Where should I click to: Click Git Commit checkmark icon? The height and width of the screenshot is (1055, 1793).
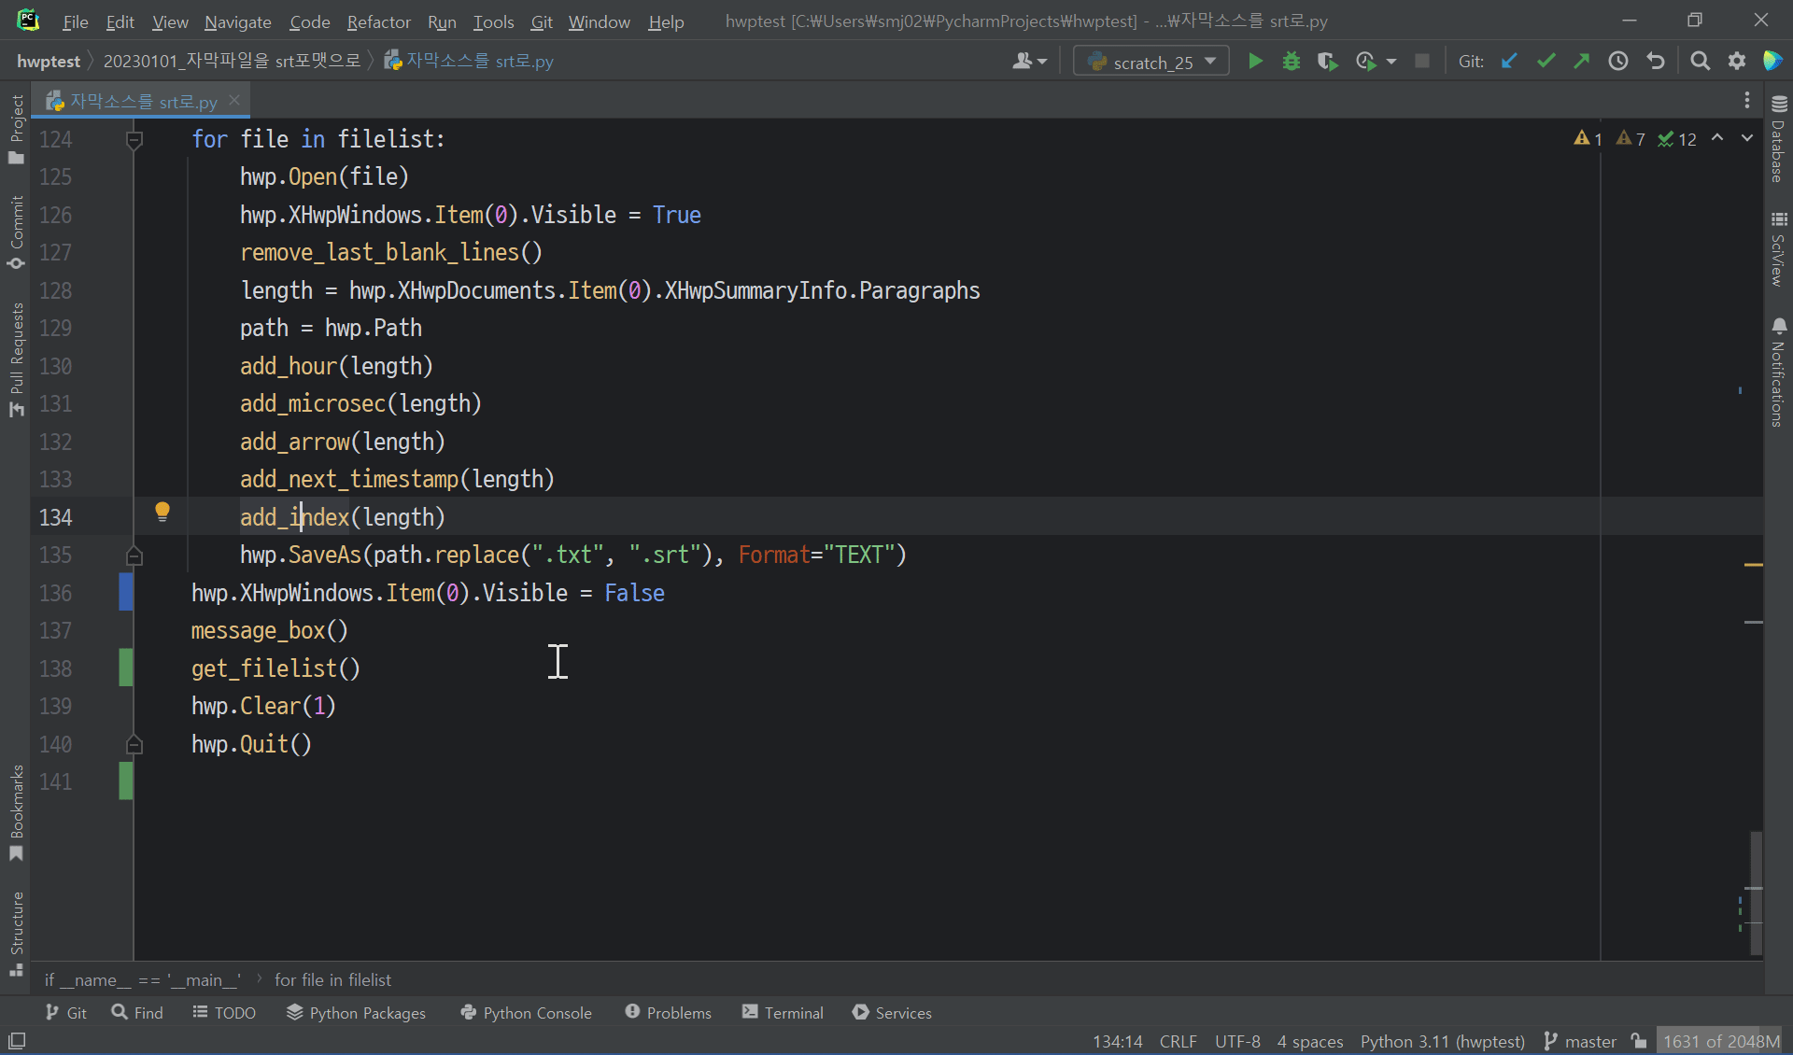(x=1546, y=62)
